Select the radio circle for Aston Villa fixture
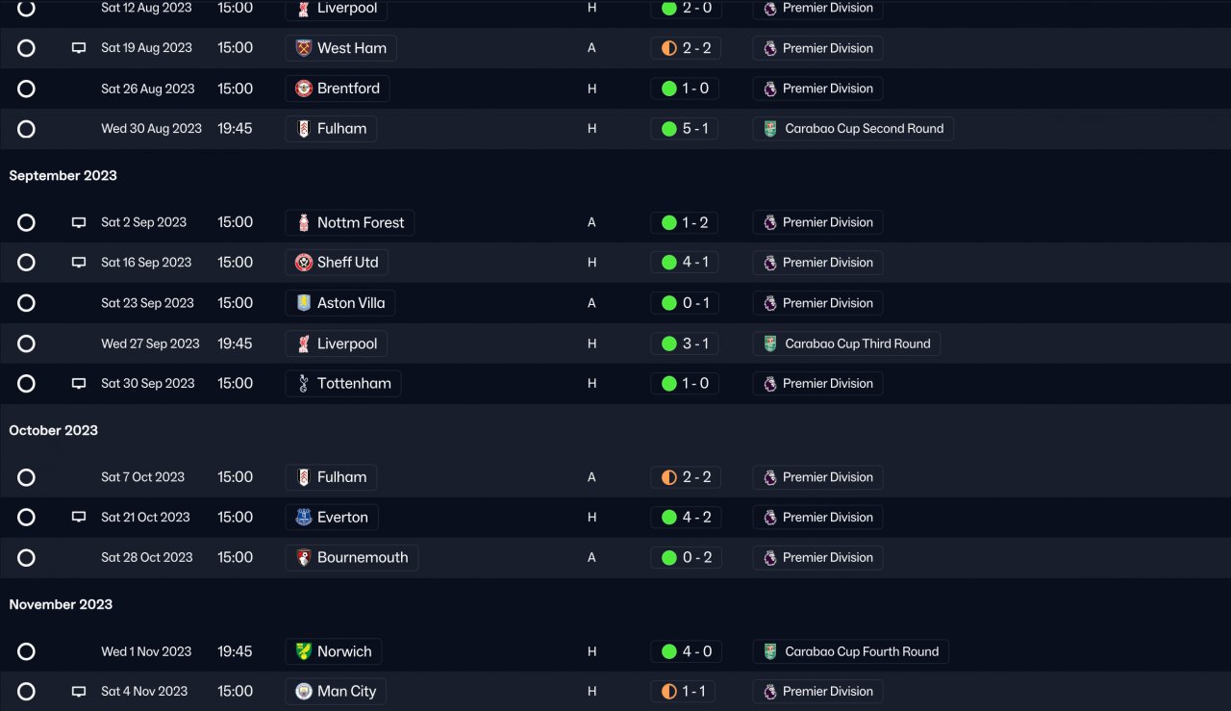The width and height of the screenshot is (1231, 711). coord(26,303)
